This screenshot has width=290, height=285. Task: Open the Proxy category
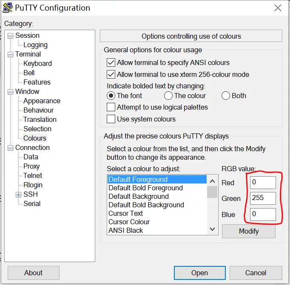(x=31, y=166)
